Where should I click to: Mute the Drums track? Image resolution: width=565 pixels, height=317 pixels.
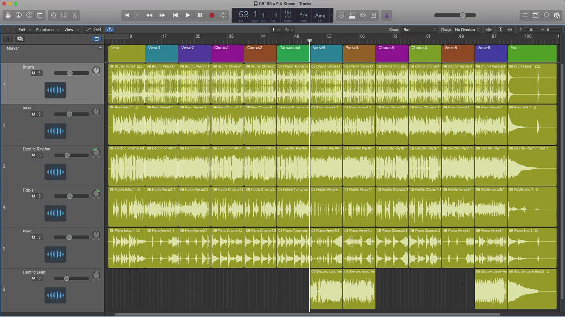[33, 73]
